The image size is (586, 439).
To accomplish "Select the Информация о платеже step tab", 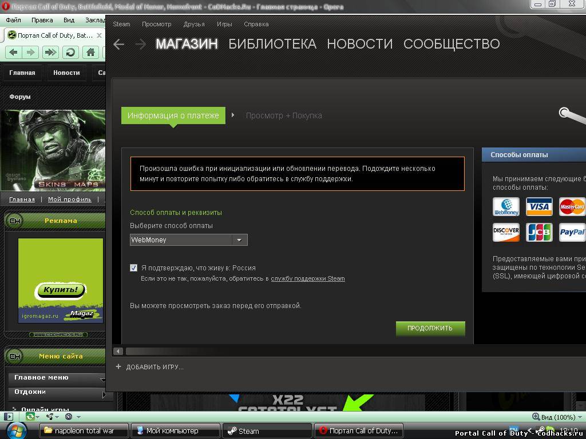I will click(173, 115).
